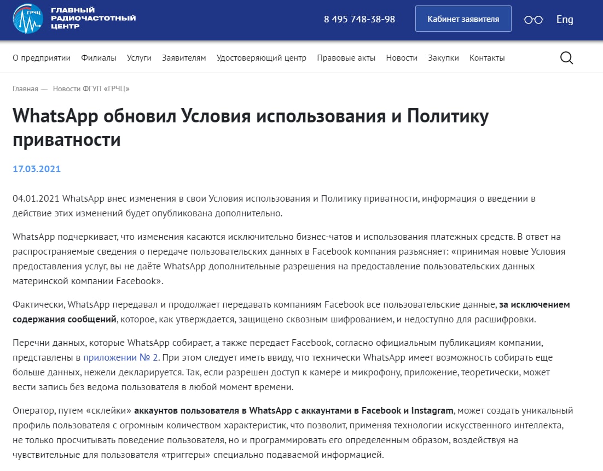Follow приложении № 2 link
Viewport: 603px width, 471px height.
(121, 357)
